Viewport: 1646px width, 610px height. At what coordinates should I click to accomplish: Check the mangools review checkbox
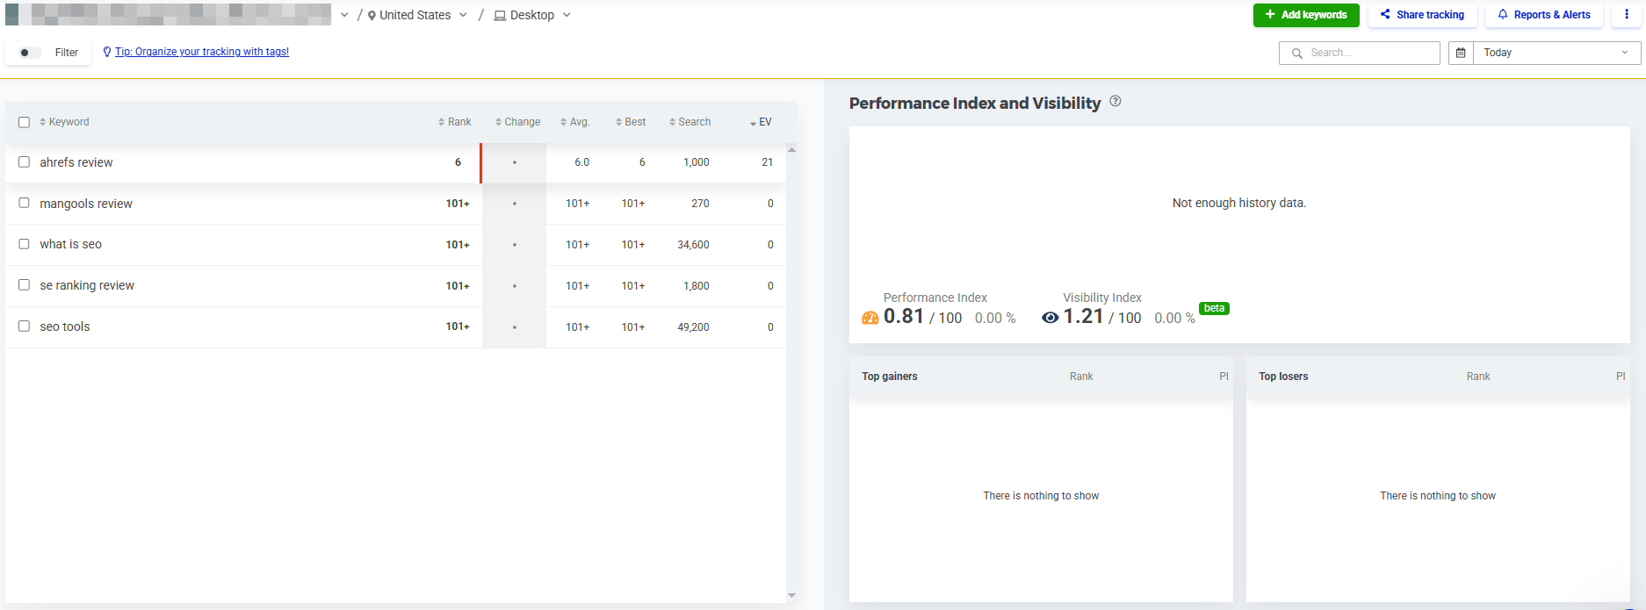[24, 203]
